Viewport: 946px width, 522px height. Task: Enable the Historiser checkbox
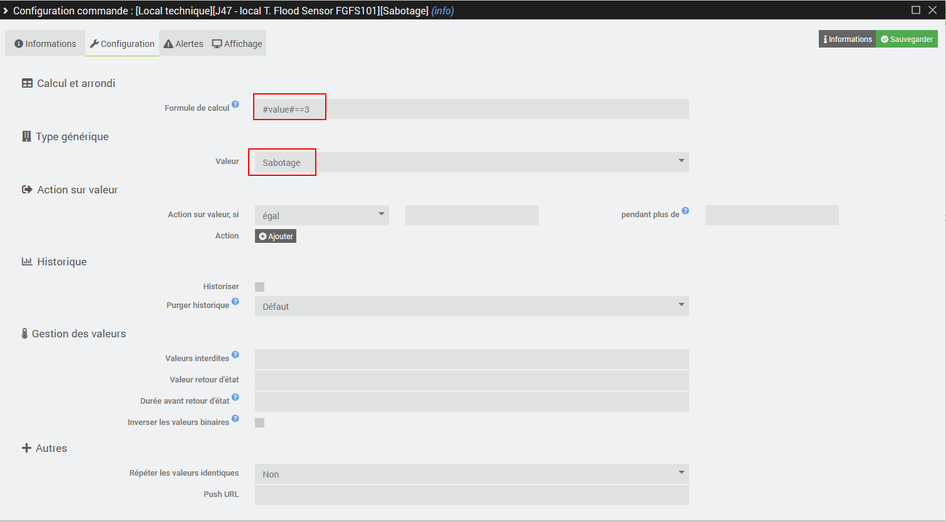coord(259,287)
